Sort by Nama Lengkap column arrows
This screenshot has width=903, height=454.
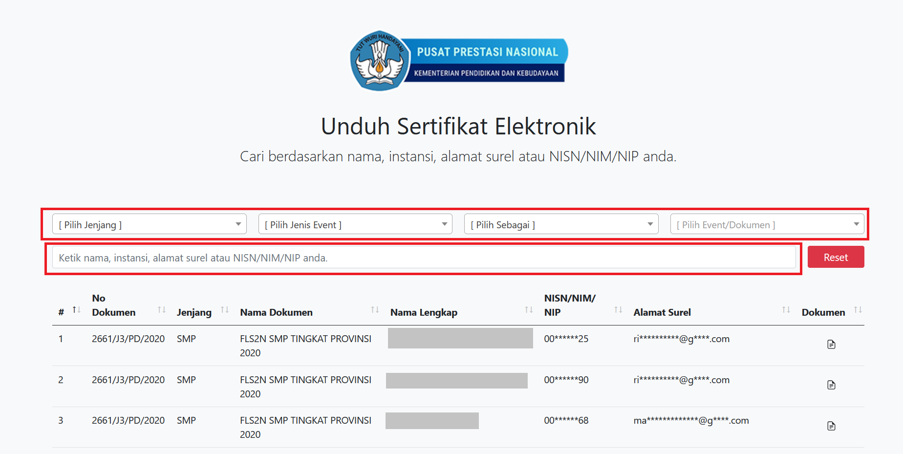pyautogui.click(x=529, y=310)
